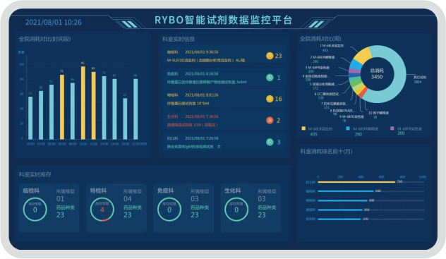Click the yellow badge beside number 16
446x259 pixels.
[x=270, y=99]
